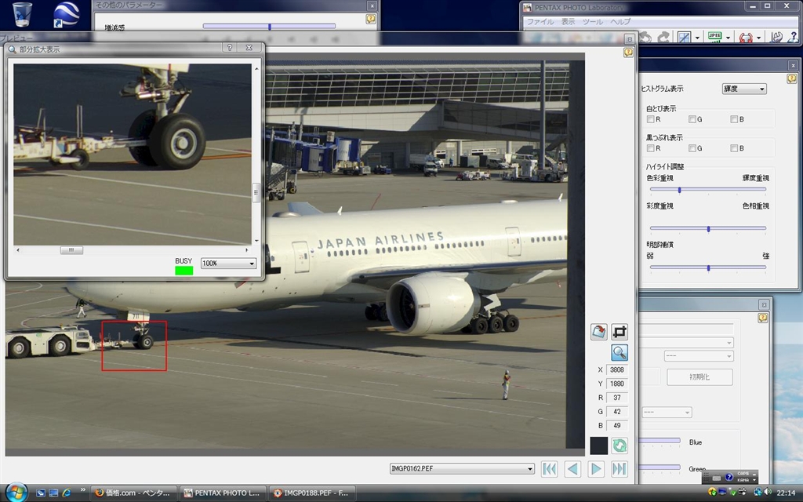Expand the arrow next to the compare view icon
The image size is (803, 502).
coord(697,38)
